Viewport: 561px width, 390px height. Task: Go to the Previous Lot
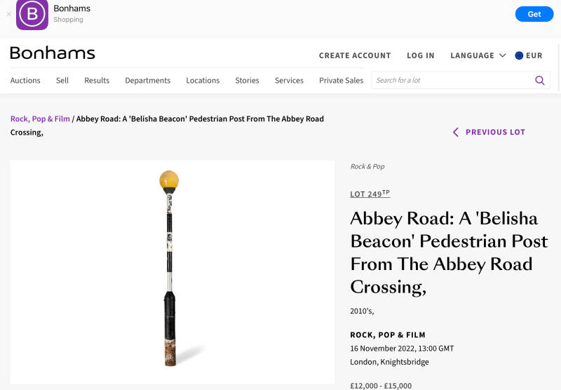point(495,132)
